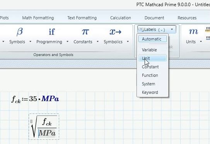
Task: Select System in Labels list
Action: pos(152,84)
